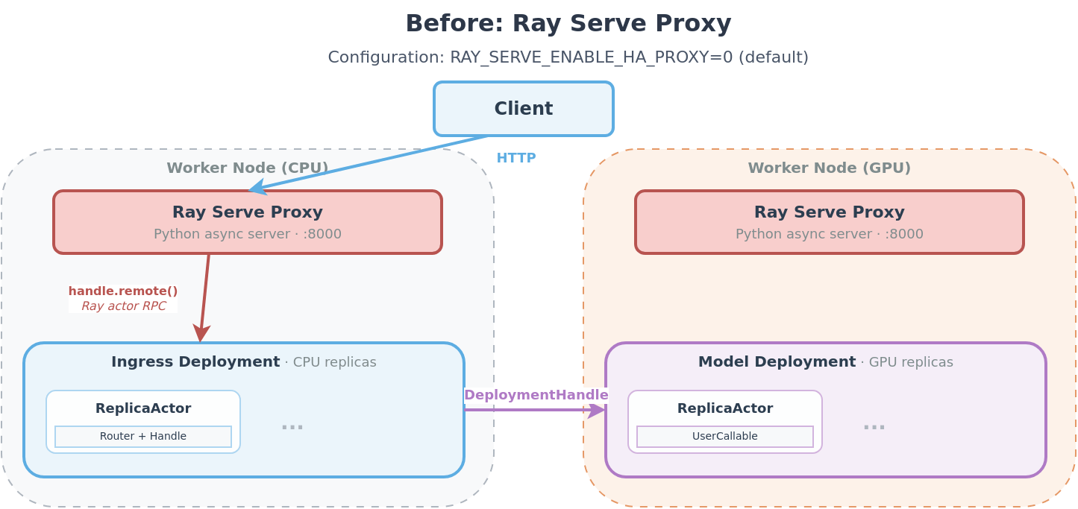Screen dimensions: 1078x509
Task: Click the handle.remote() label
Action: 124,291
